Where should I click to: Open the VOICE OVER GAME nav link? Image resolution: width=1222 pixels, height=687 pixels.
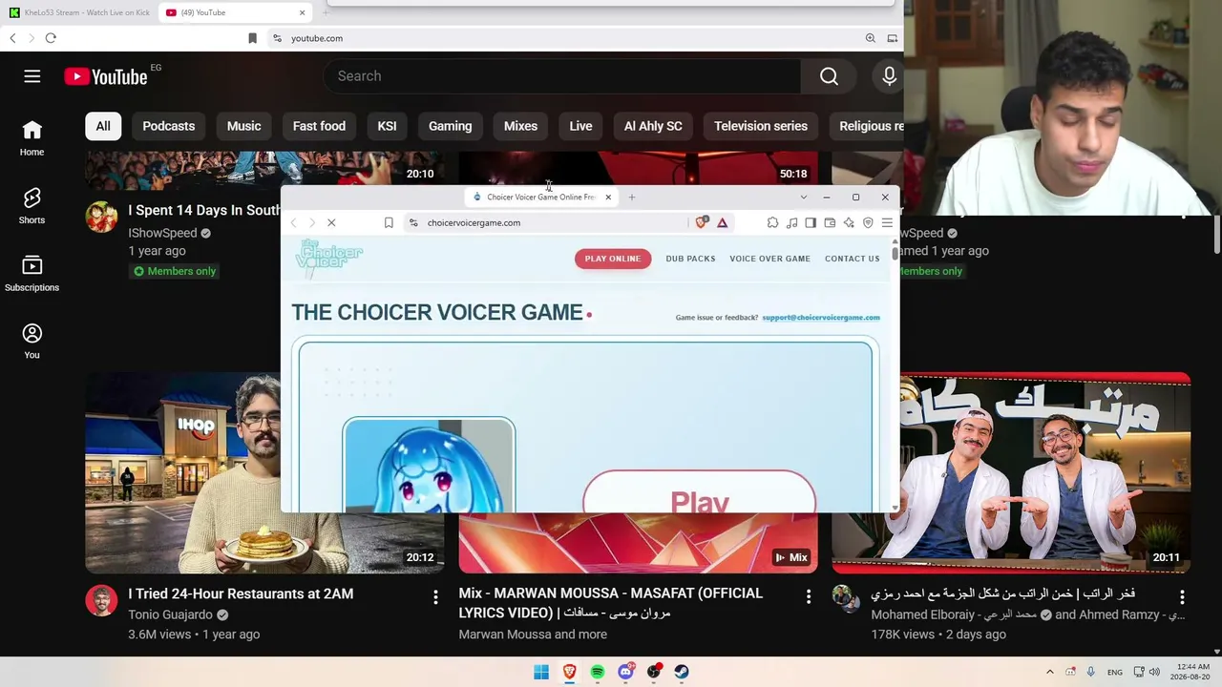(x=769, y=259)
